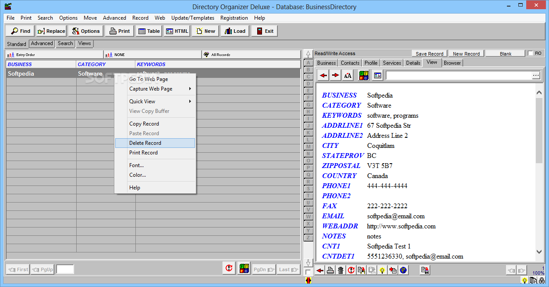The image size is (549, 287).
Task: Click the Exit toolbar button
Action: (x=265, y=31)
